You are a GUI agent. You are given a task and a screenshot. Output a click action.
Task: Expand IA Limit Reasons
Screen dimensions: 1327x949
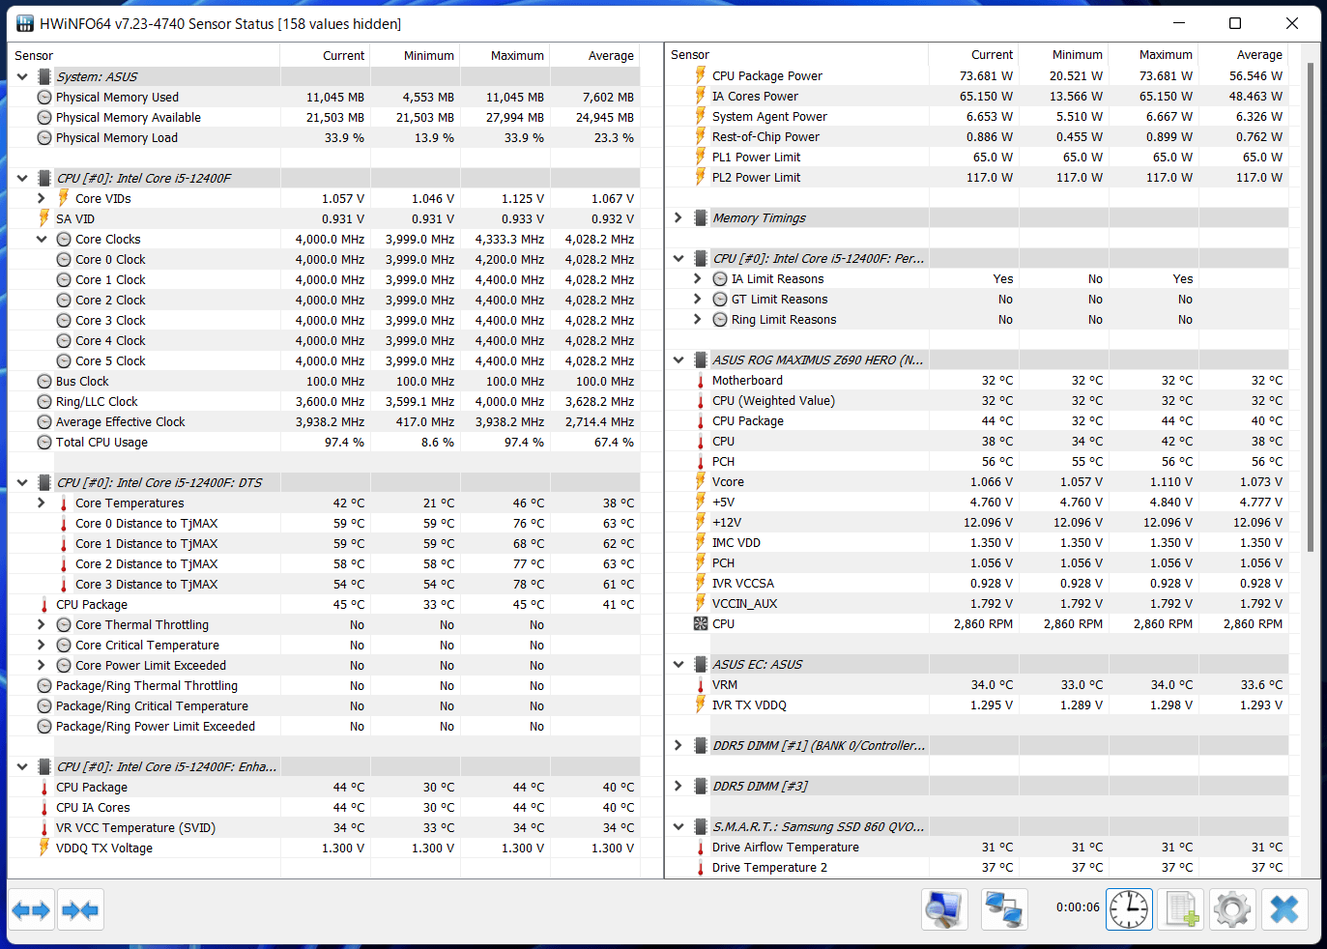click(x=697, y=278)
